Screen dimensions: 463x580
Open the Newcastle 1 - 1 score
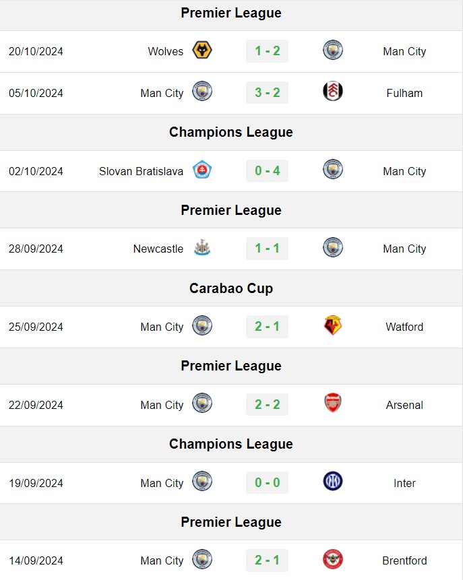click(x=267, y=249)
